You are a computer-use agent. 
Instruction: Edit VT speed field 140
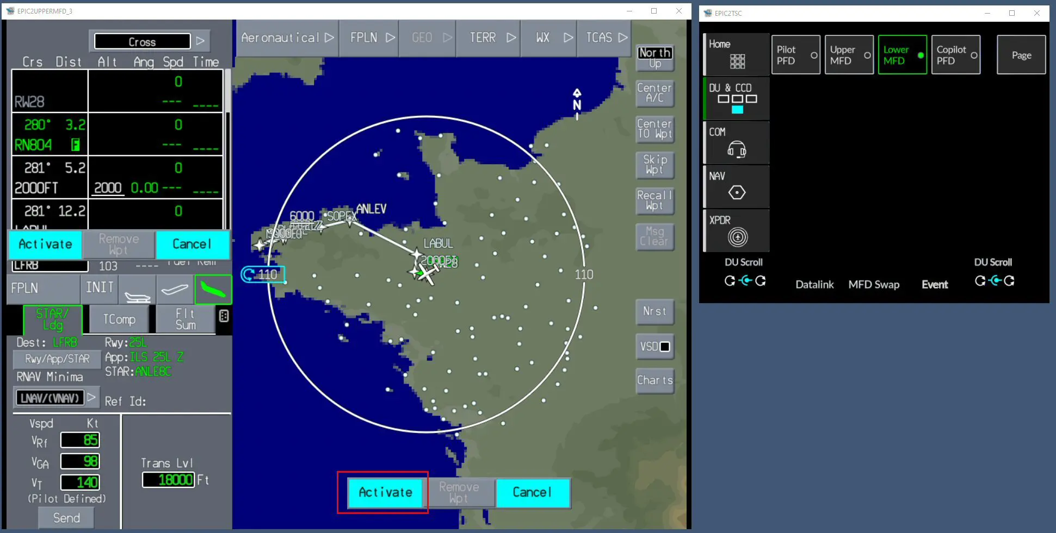pos(80,482)
